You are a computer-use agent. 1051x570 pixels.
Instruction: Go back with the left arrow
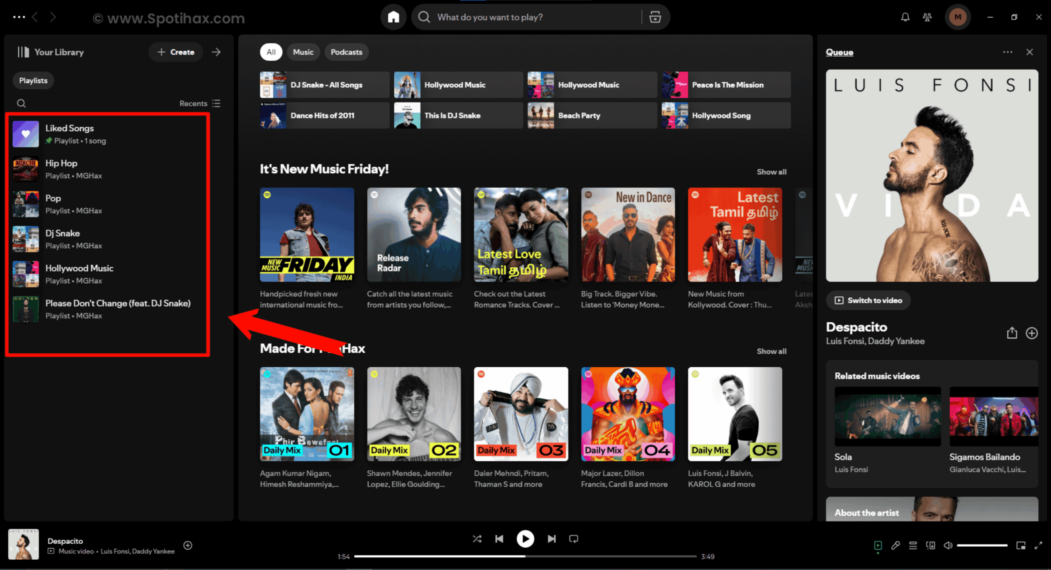35,17
